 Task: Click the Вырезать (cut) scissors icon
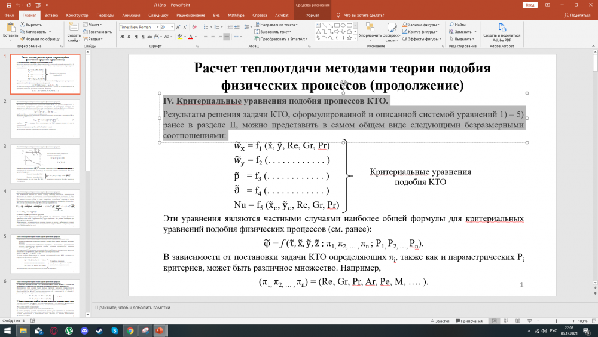click(x=23, y=25)
